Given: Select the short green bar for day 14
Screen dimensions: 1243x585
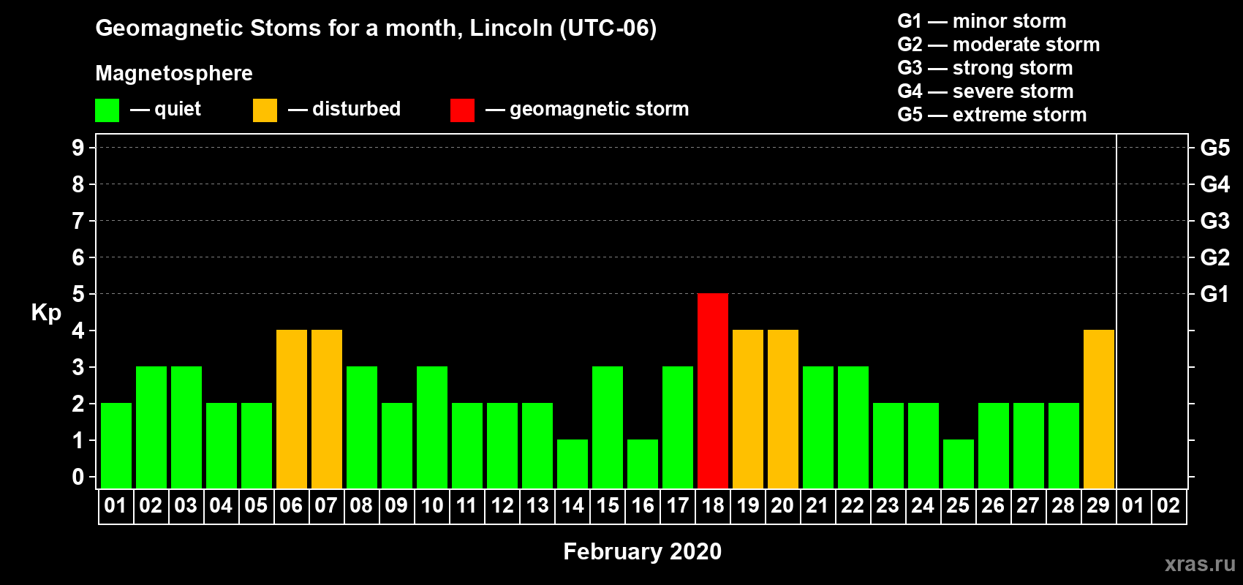Looking at the screenshot, I should pos(573,464).
